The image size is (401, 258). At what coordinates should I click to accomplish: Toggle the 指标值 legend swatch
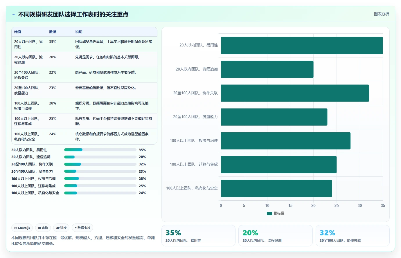click(269, 213)
